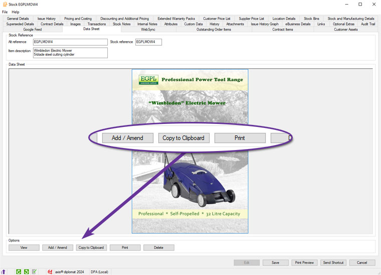The width and height of the screenshot is (381, 275).
Task: Click the Print button under Options
Action: [x=125, y=247]
